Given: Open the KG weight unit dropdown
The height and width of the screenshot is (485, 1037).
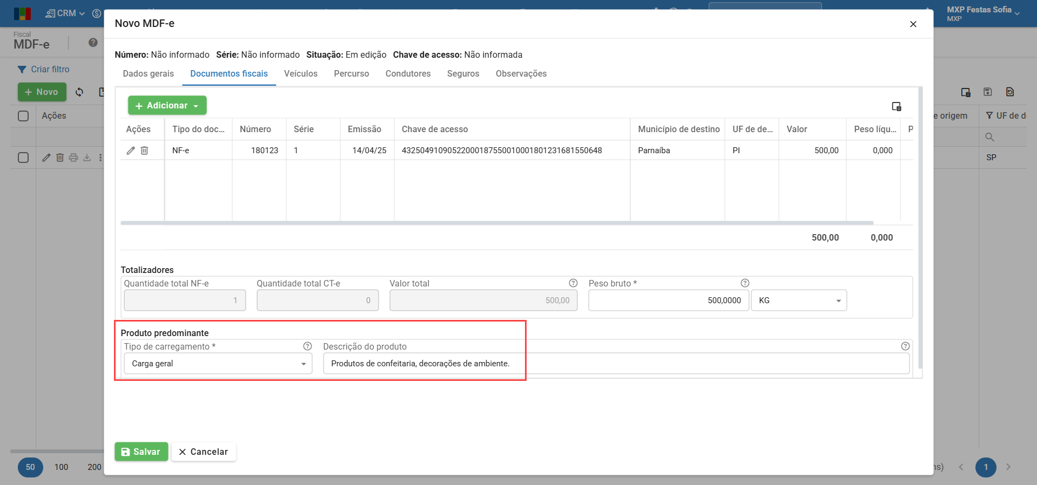Looking at the screenshot, I should 799,300.
